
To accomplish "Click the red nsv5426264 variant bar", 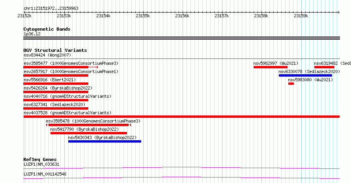I will click(x=56, y=92).
